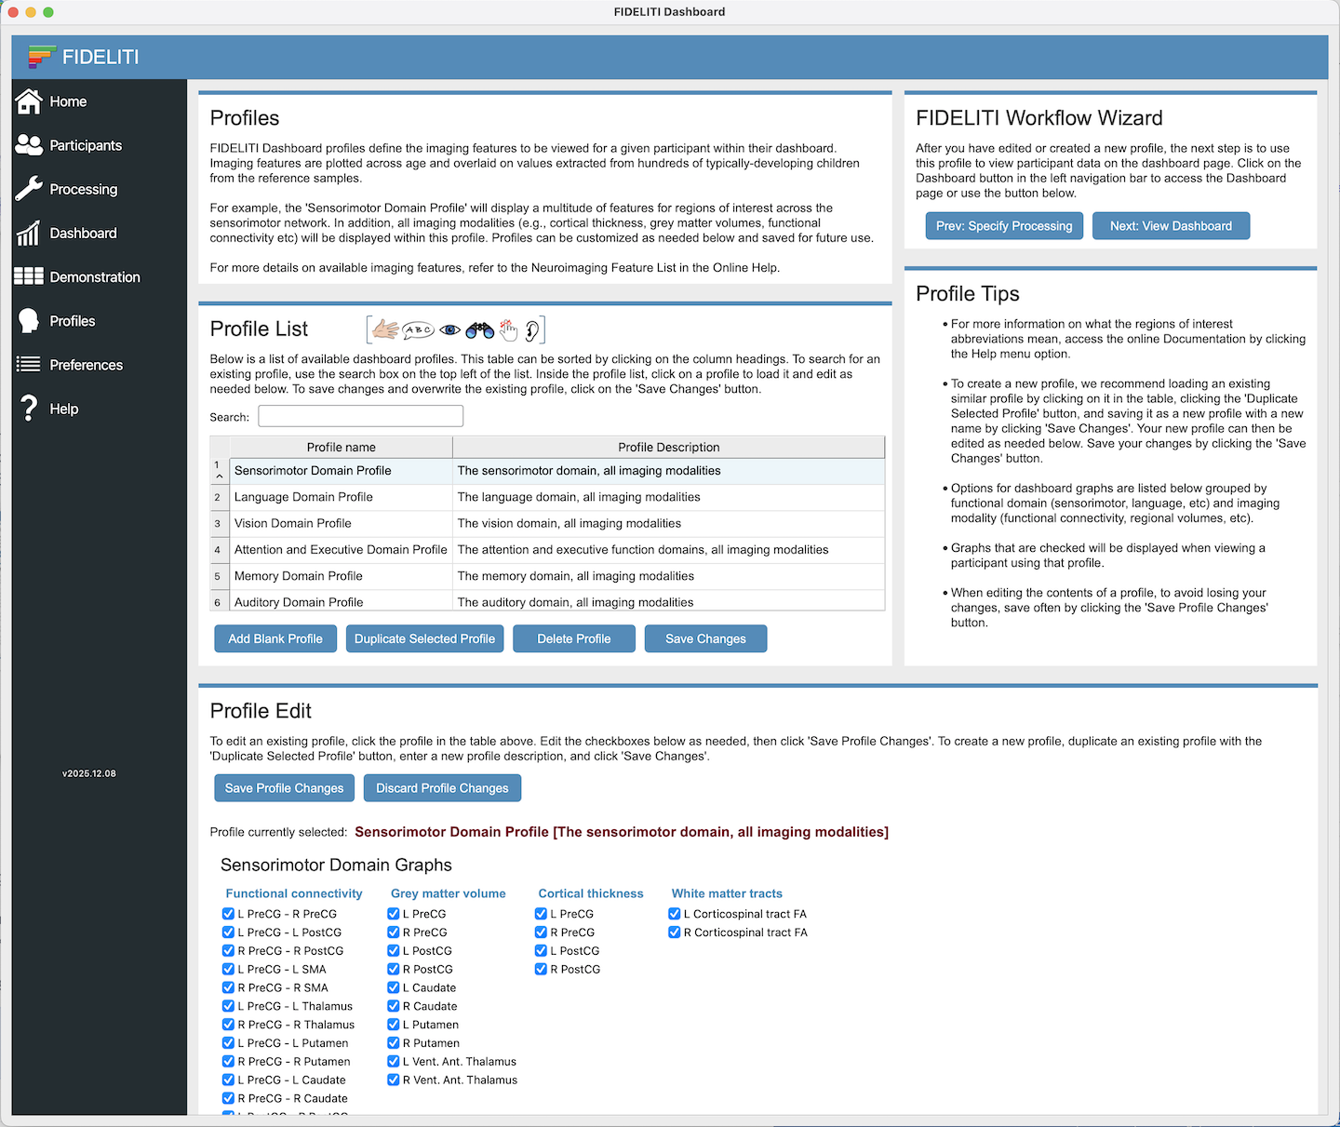Toggle L Corticospinal tract FA checkbox
The height and width of the screenshot is (1127, 1340).
coord(675,914)
